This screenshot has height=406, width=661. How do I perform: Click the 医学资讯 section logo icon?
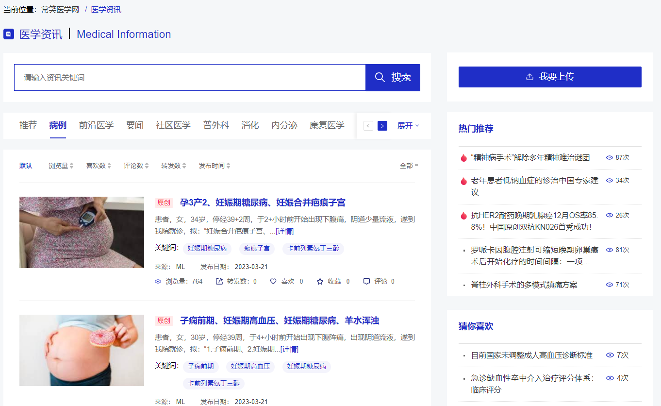click(x=9, y=34)
